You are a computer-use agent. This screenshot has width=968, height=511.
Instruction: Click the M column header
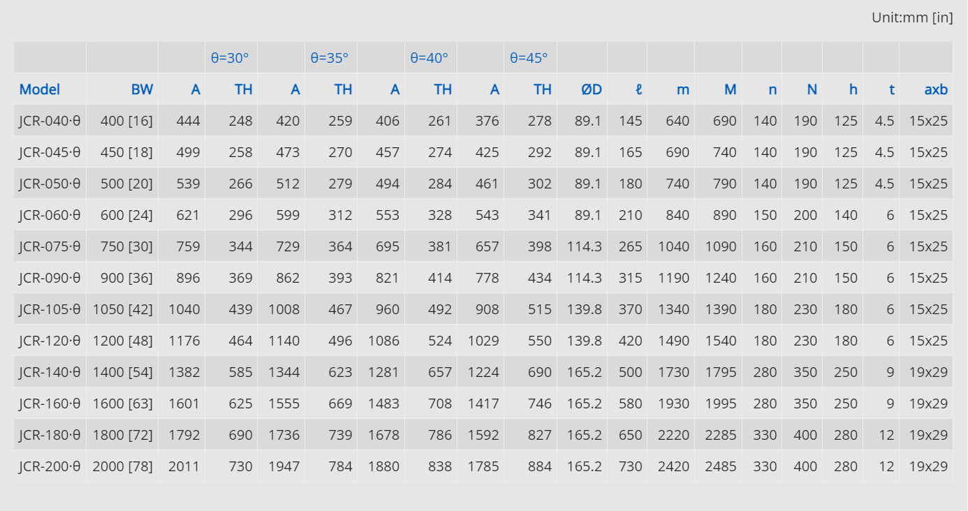tap(731, 89)
